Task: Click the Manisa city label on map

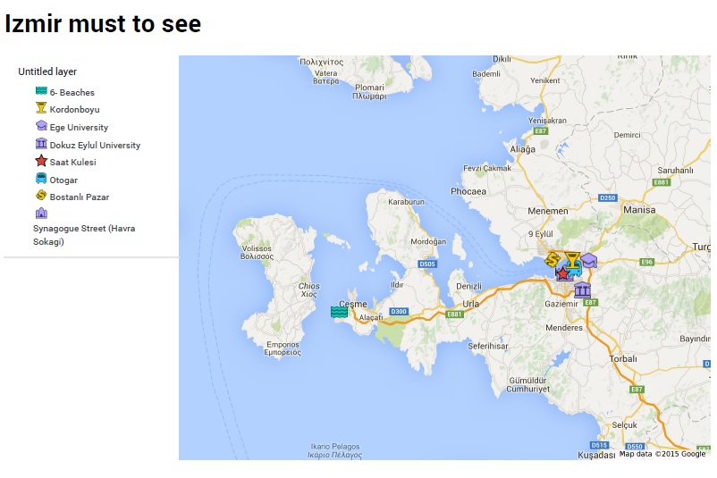Action: pyautogui.click(x=639, y=210)
